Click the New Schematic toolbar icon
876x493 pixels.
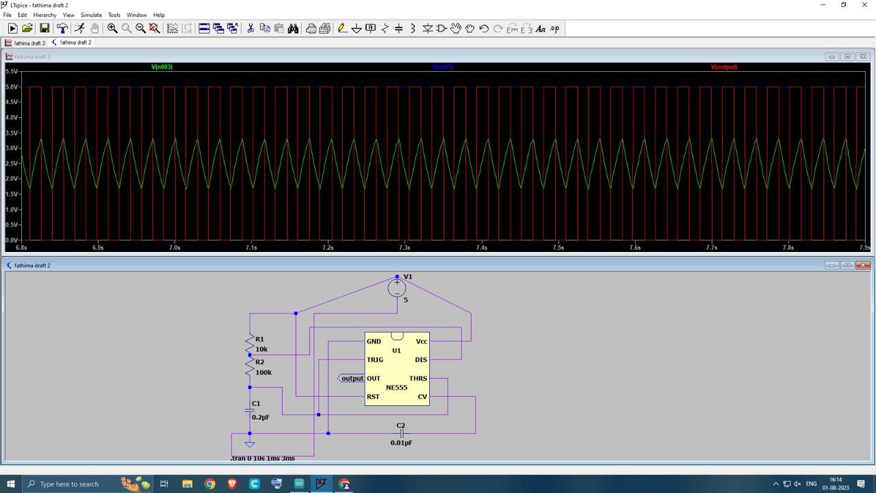(12, 28)
